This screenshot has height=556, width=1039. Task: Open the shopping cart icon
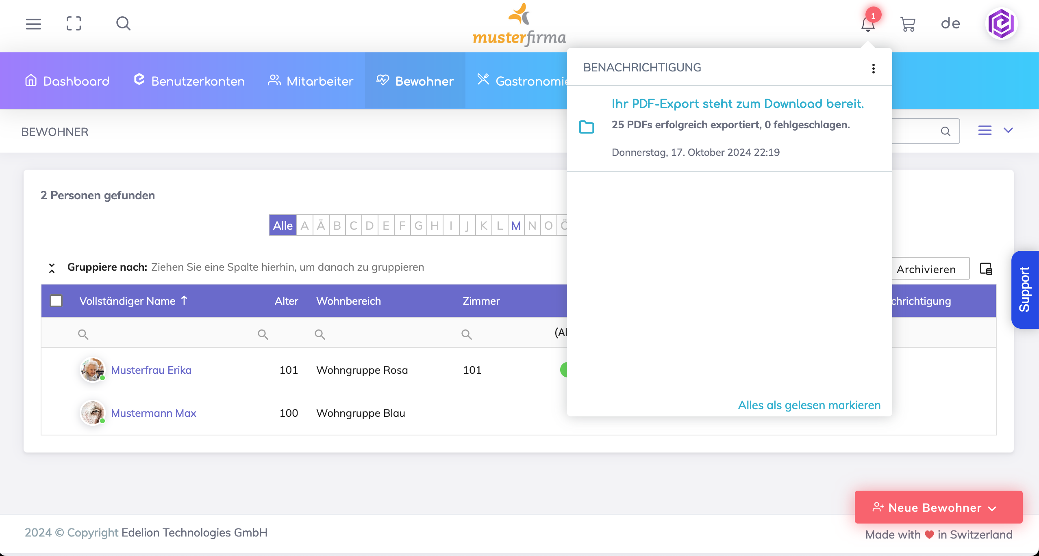[x=908, y=24]
